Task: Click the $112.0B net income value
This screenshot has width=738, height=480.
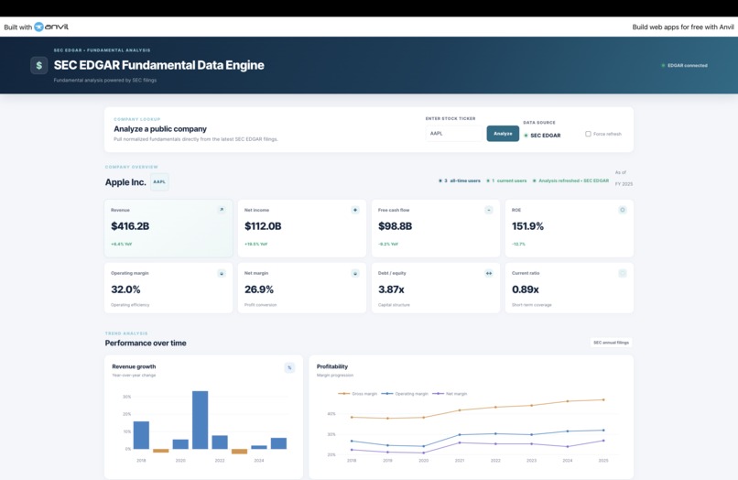Action: tap(263, 226)
